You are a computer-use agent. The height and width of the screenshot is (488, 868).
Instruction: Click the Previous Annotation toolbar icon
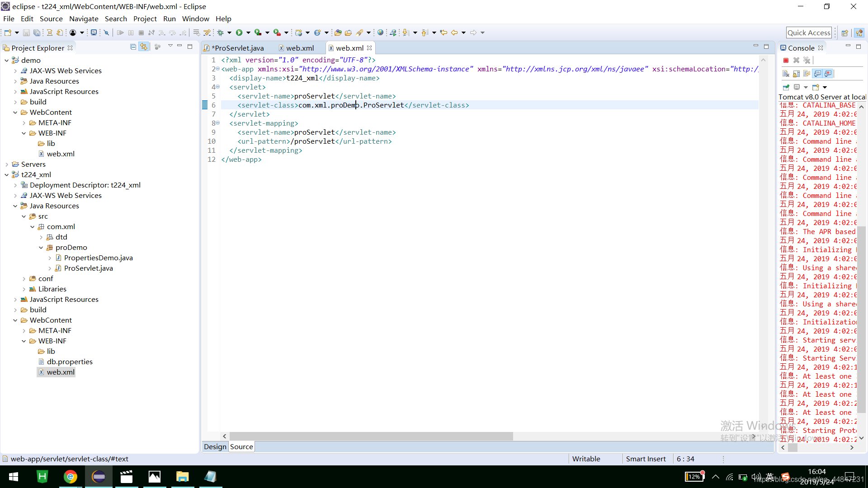pyautogui.click(x=425, y=33)
